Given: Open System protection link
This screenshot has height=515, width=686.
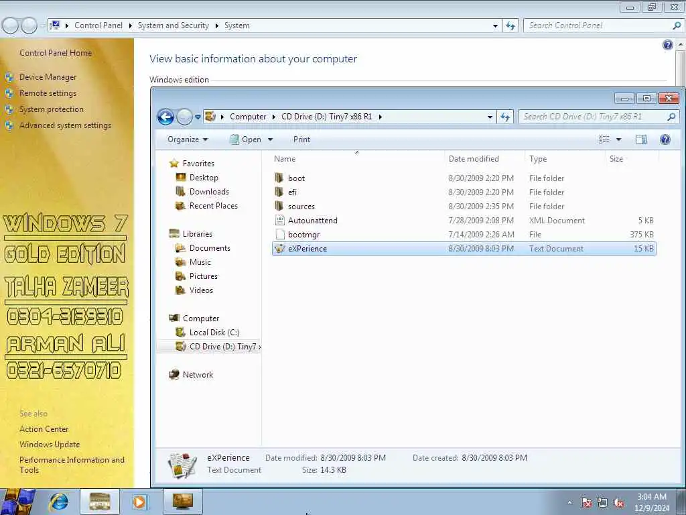Looking at the screenshot, I should pyautogui.click(x=51, y=109).
